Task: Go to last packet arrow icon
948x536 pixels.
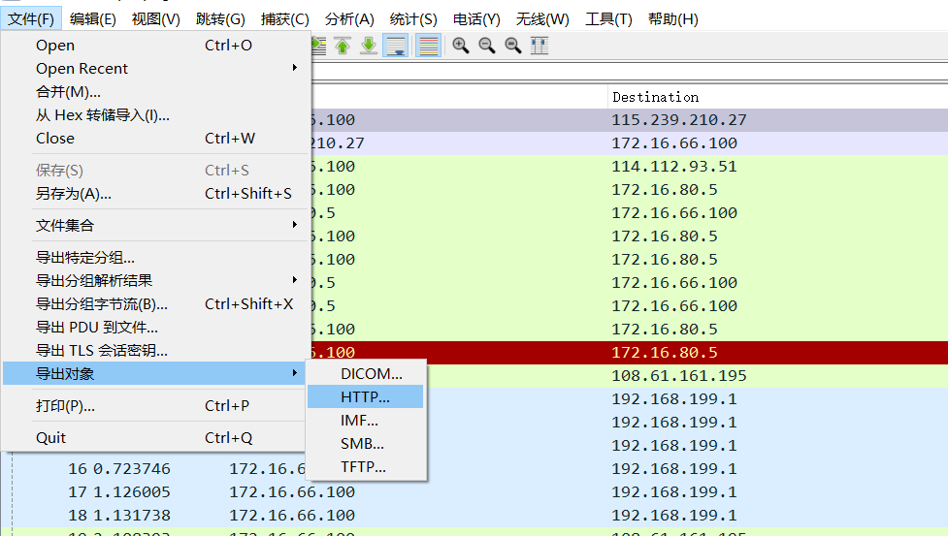Action: 369,46
